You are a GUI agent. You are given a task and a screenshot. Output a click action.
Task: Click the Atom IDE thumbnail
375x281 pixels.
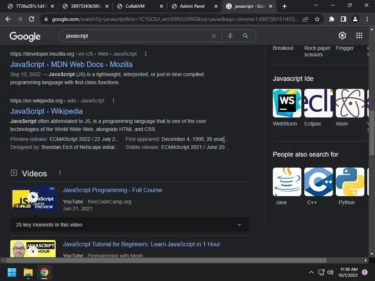[350, 103]
